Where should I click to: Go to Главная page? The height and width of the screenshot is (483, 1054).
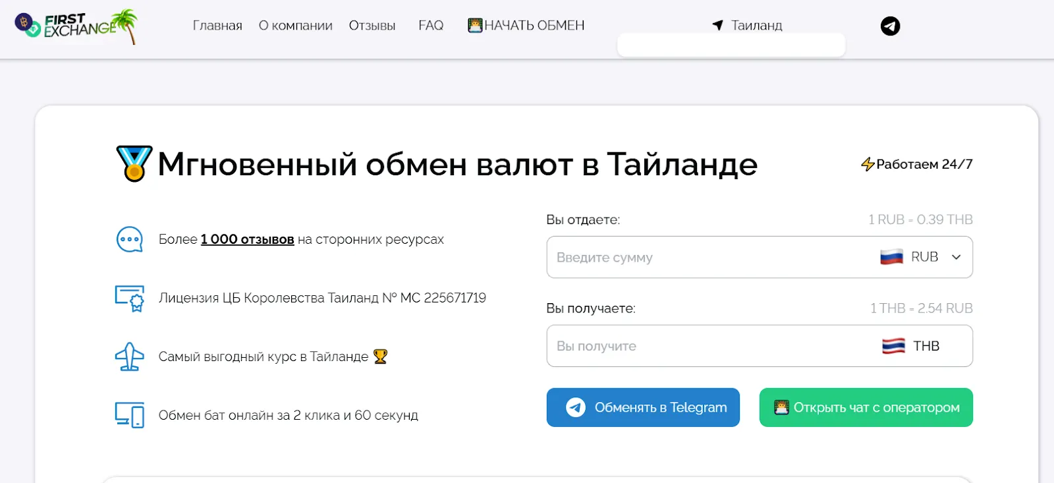pos(217,26)
